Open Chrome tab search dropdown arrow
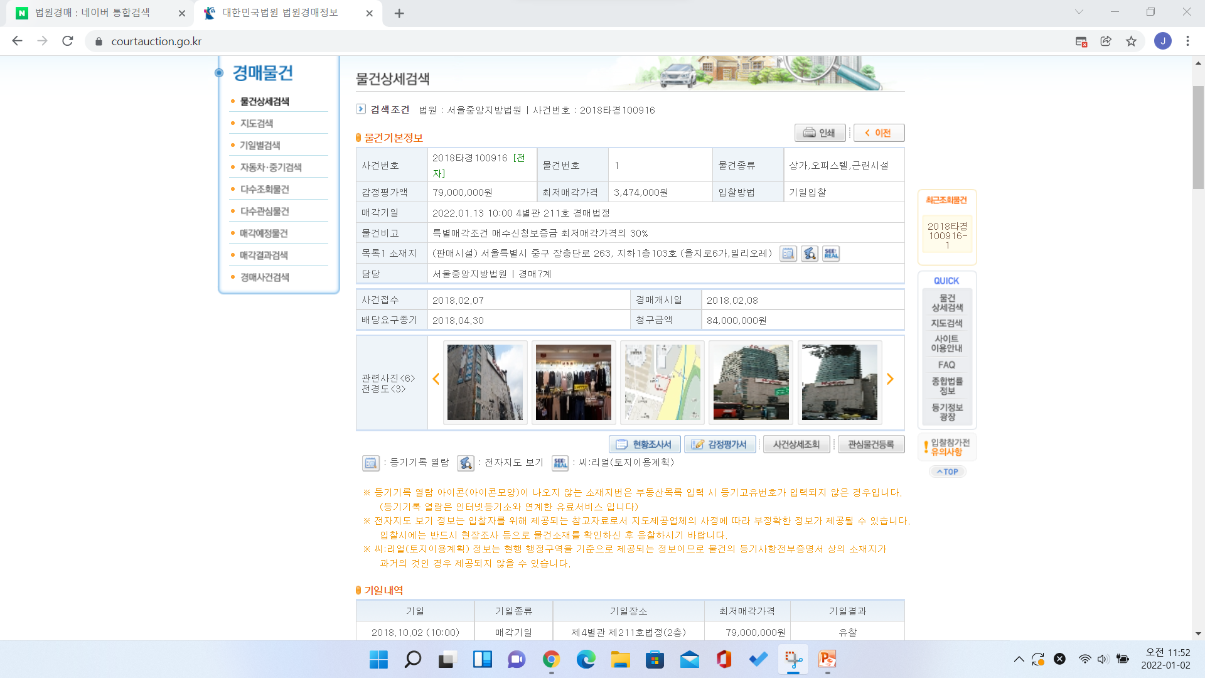The width and height of the screenshot is (1205, 678). click(x=1079, y=12)
